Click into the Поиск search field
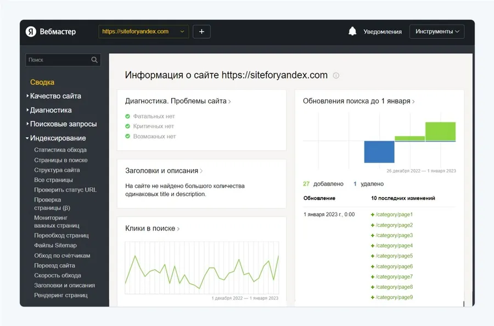The image size is (494, 326). click(x=57, y=60)
